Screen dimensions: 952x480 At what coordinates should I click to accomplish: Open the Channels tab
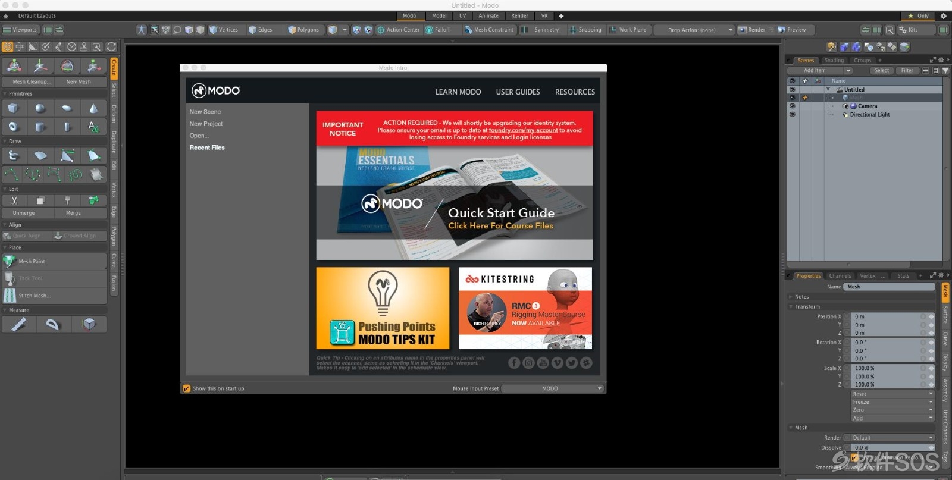click(x=840, y=276)
